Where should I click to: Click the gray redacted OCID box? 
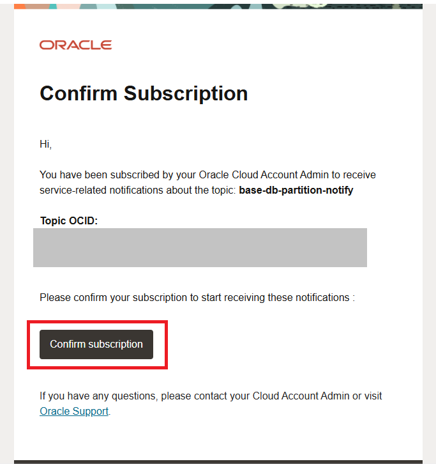(200, 247)
